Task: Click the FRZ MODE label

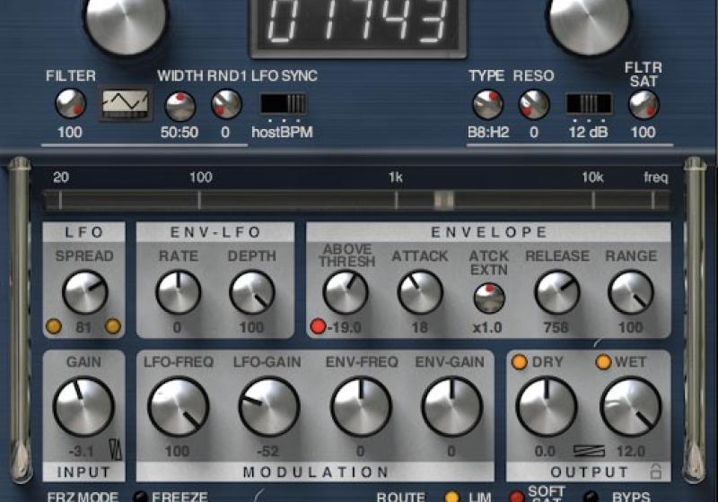Action: tap(83, 497)
